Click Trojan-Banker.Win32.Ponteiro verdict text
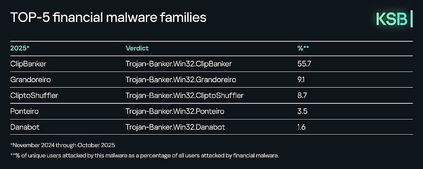Screen dimensions: 423x169 pyautogui.click(x=175, y=111)
